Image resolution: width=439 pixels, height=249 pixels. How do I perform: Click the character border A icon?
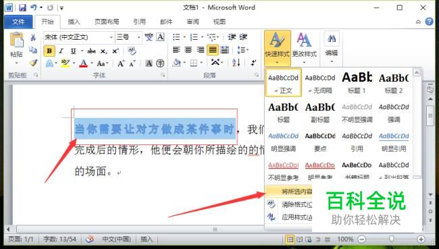160,37
